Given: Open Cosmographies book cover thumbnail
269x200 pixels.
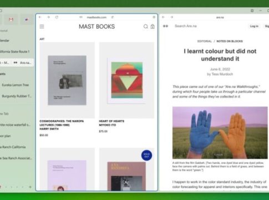Looking at the screenshot, I should coord(67,80).
